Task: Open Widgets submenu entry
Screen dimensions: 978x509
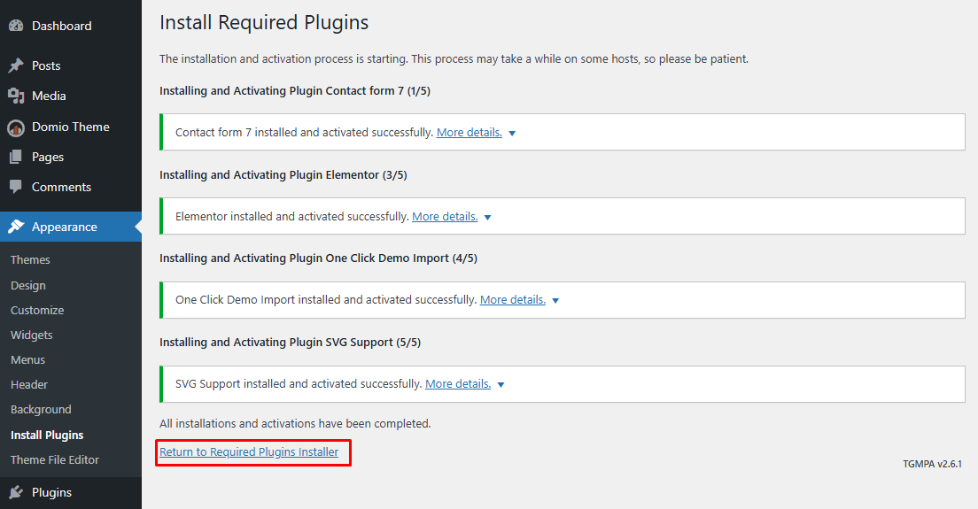Action: tap(32, 335)
